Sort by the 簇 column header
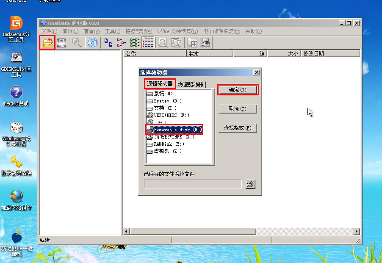 pyautogui.click(x=250, y=53)
